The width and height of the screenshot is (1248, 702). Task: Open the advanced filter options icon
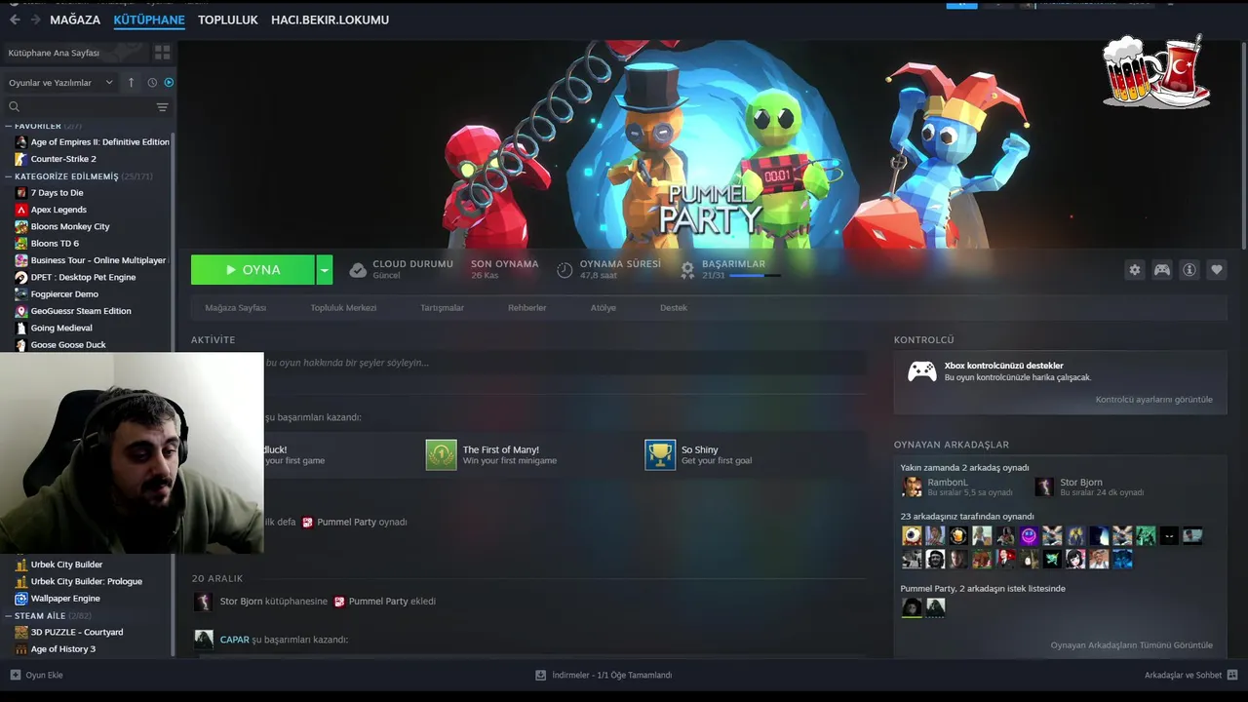[x=163, y=107]
